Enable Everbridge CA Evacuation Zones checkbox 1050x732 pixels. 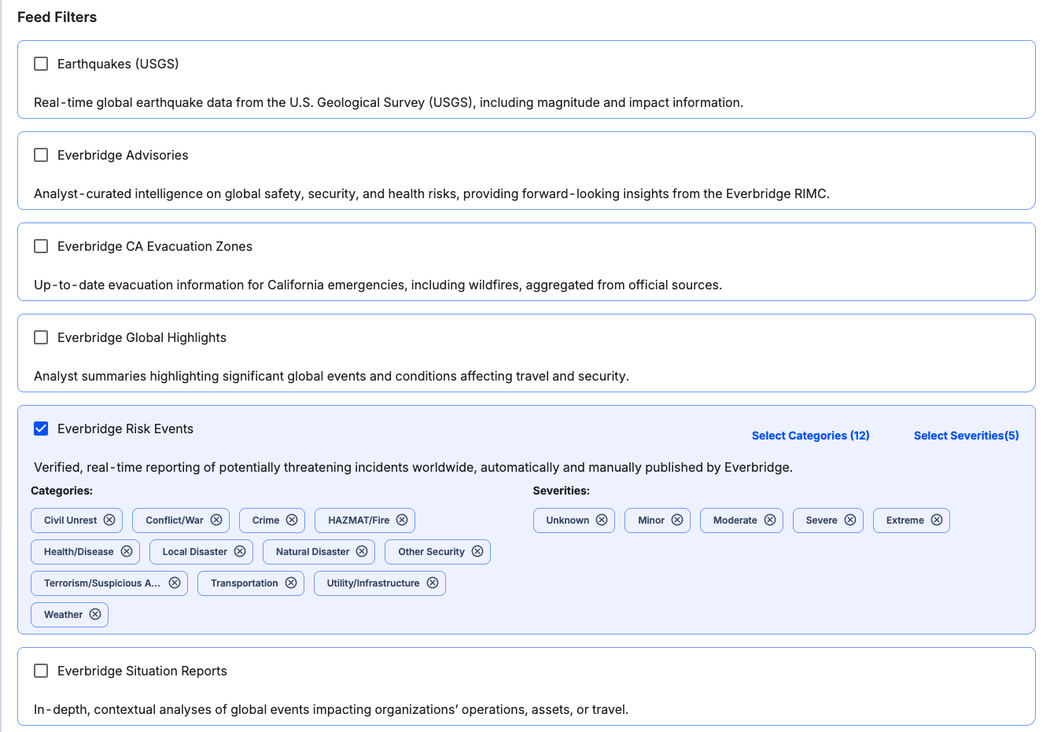[x=41, y=246]
